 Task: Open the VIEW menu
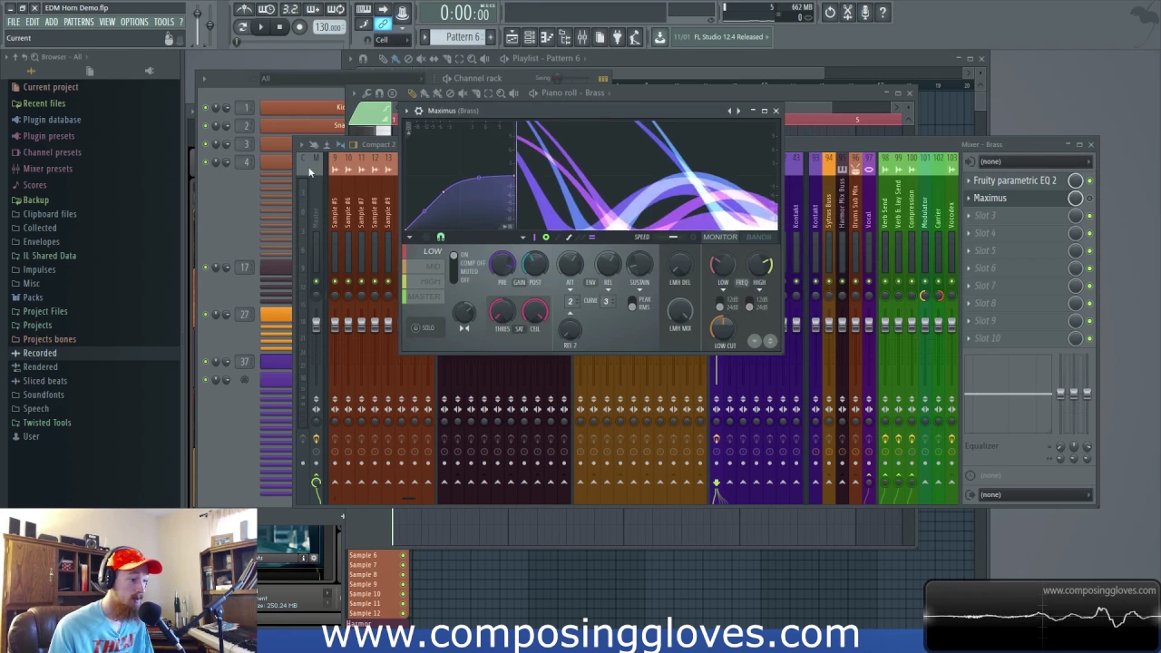click(x=107, y=22)
